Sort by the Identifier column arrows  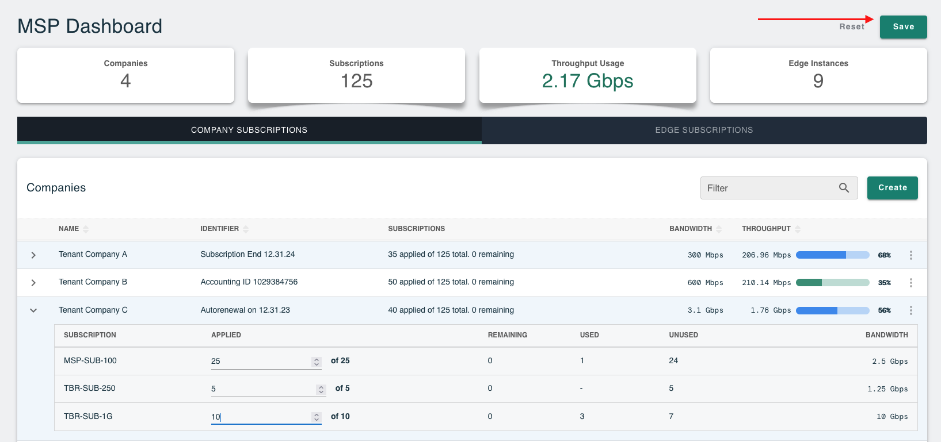click(x=246, y=229)
